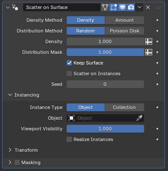Image resolution: width=168 pixels, height=171 pixels.
Task: Click animate dot on the Density row
Action: click(157, 41)
